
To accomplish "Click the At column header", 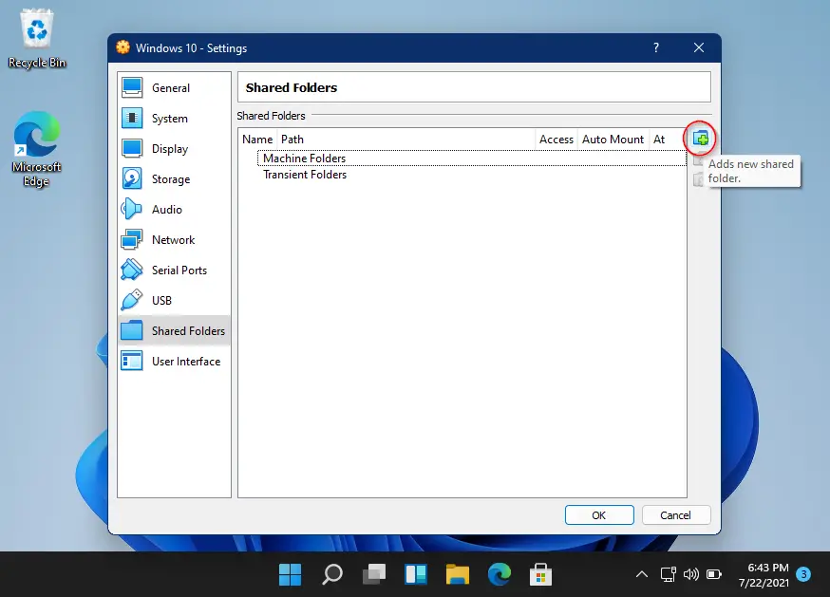I will click(x=667, y=140).
